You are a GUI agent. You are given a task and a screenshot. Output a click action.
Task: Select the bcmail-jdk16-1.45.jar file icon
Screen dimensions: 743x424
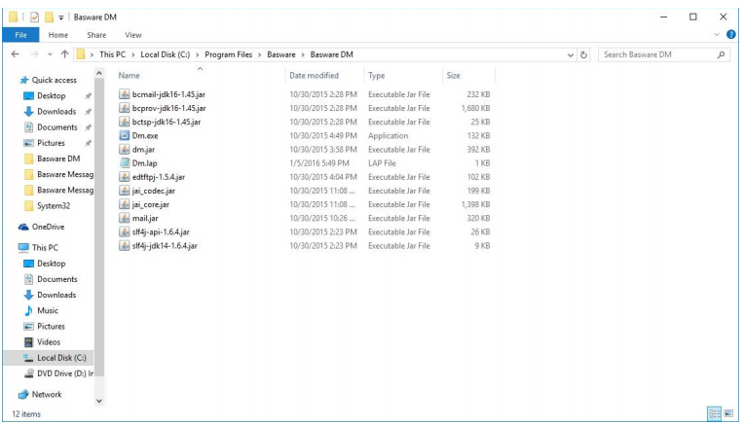pos(124,94)
